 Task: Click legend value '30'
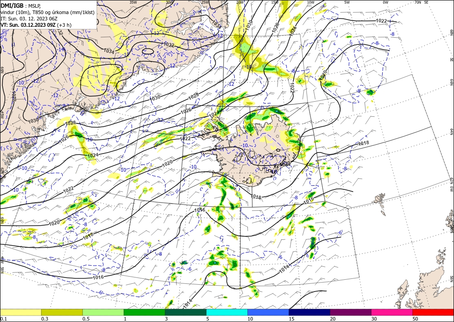pos(374,319)
